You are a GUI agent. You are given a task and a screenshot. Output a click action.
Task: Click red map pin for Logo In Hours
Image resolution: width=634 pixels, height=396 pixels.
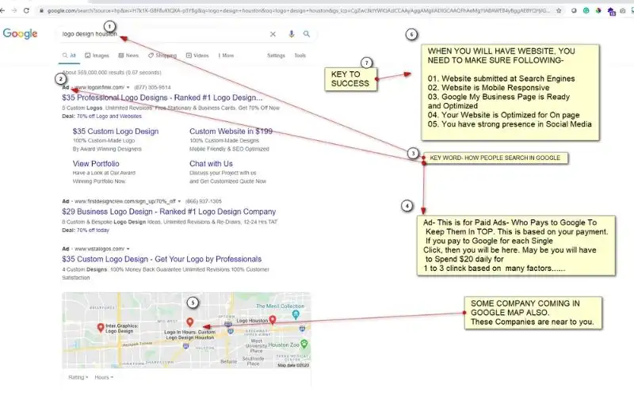[x=189, y=322]
